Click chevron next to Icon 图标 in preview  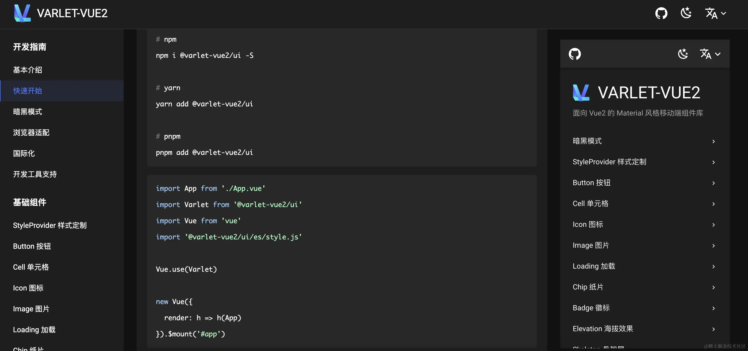coord(714,225)
